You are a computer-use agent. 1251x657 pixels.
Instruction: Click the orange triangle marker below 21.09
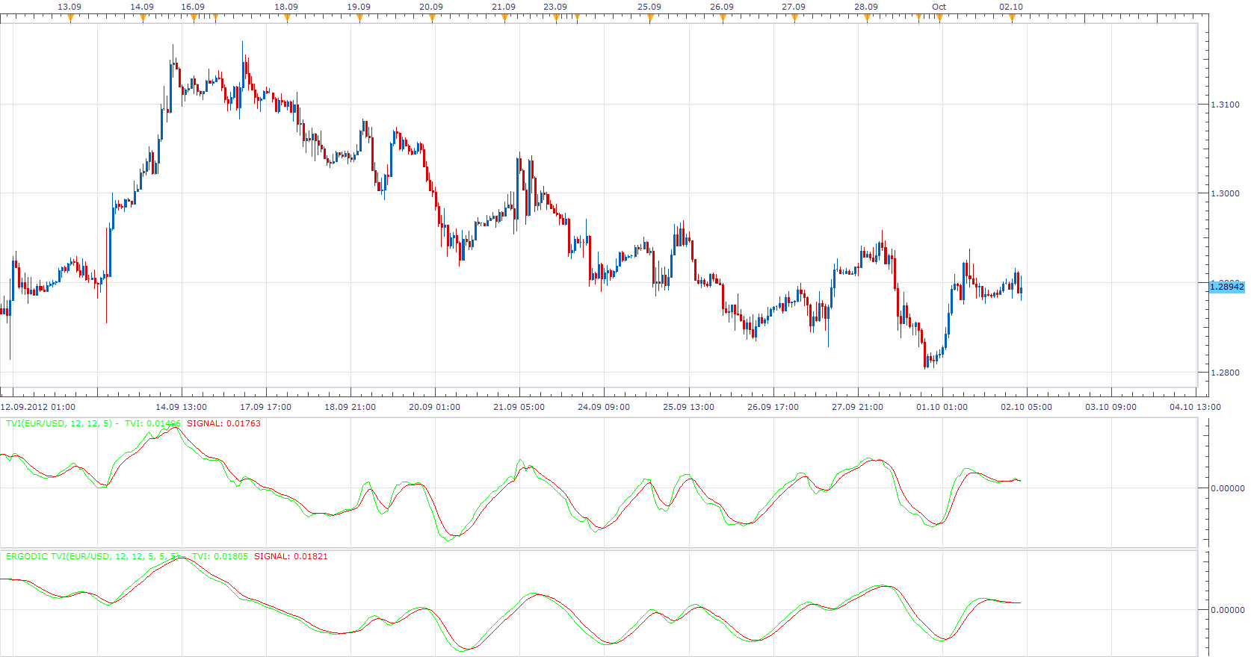pos(504,19)
